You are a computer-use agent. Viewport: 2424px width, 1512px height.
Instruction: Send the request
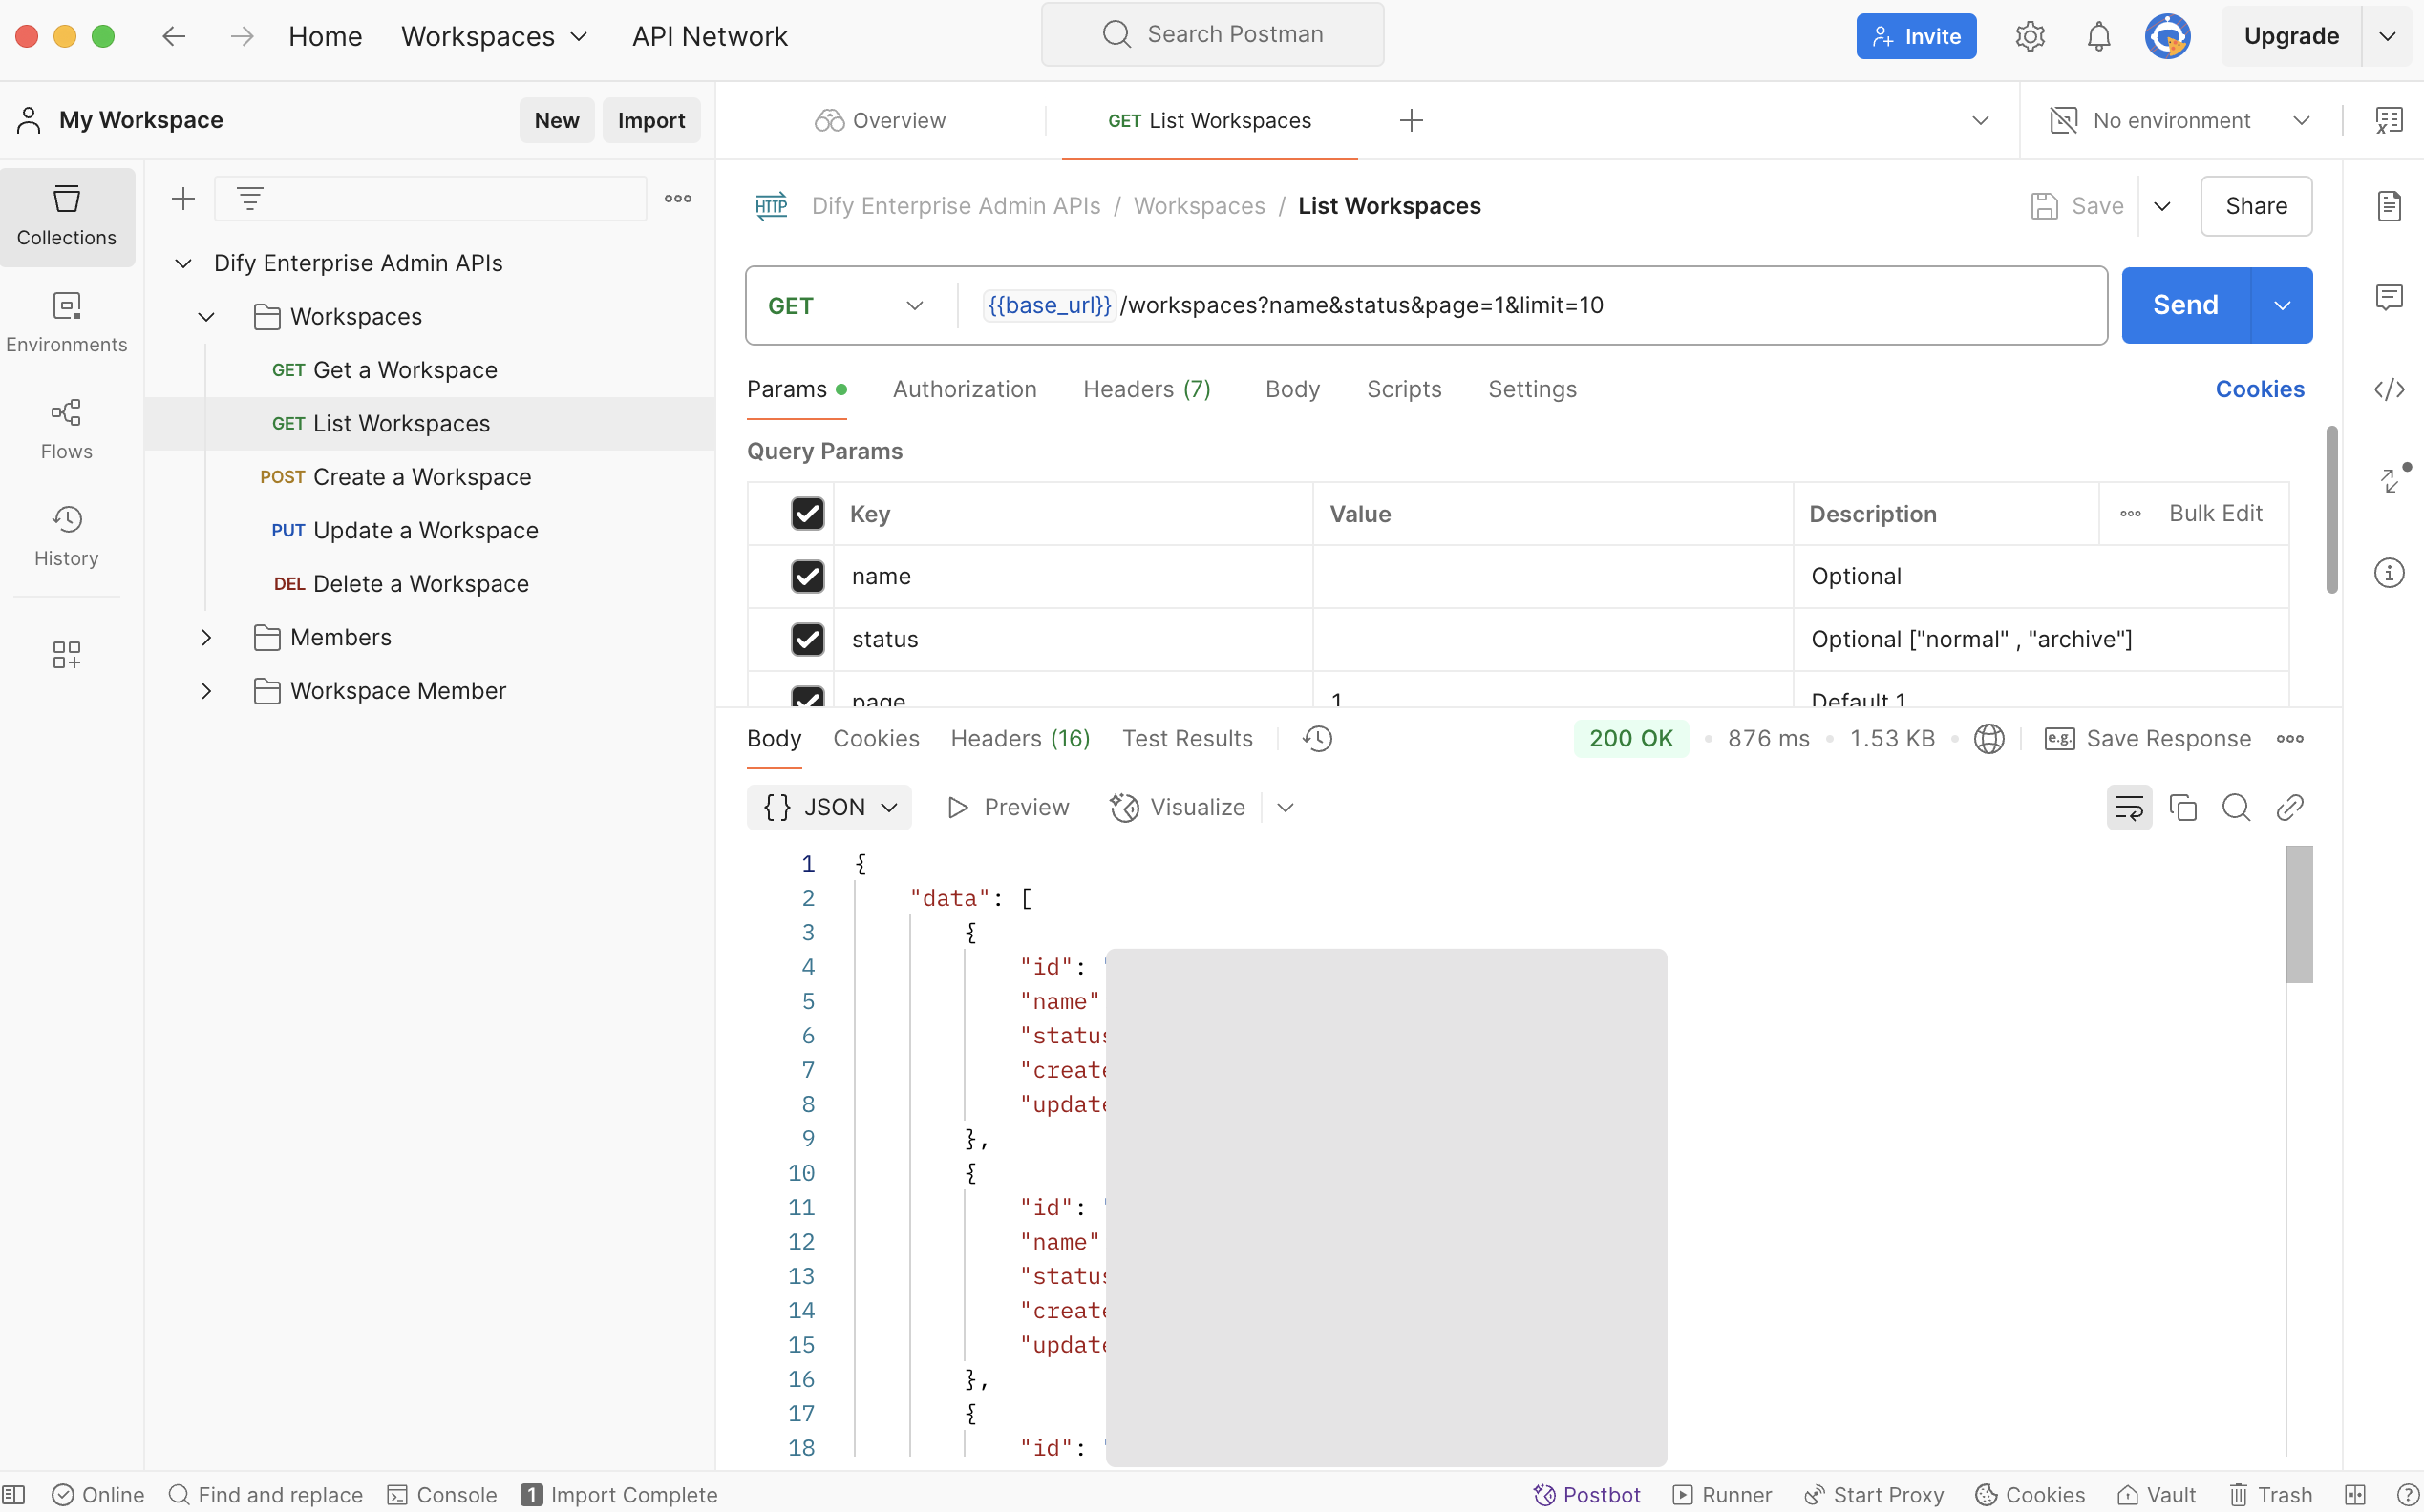click(2185, 305)
